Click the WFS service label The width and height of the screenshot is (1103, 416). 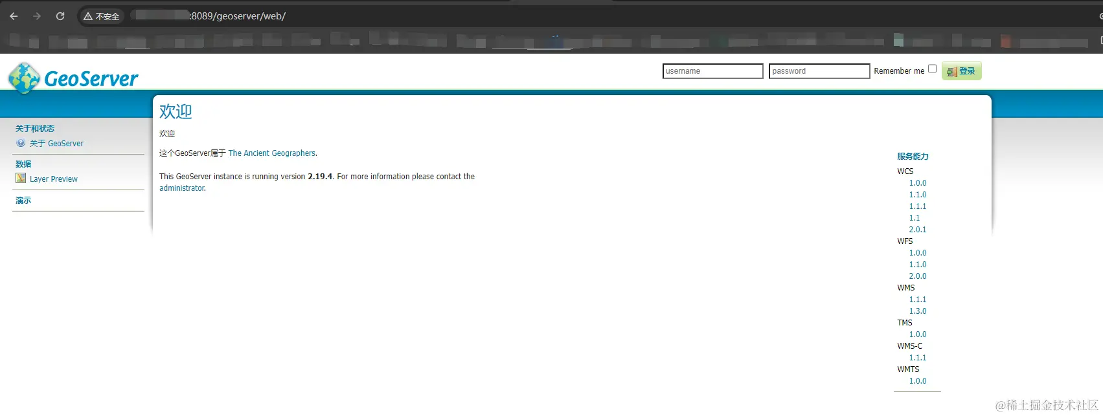click(x=905, y=241)
